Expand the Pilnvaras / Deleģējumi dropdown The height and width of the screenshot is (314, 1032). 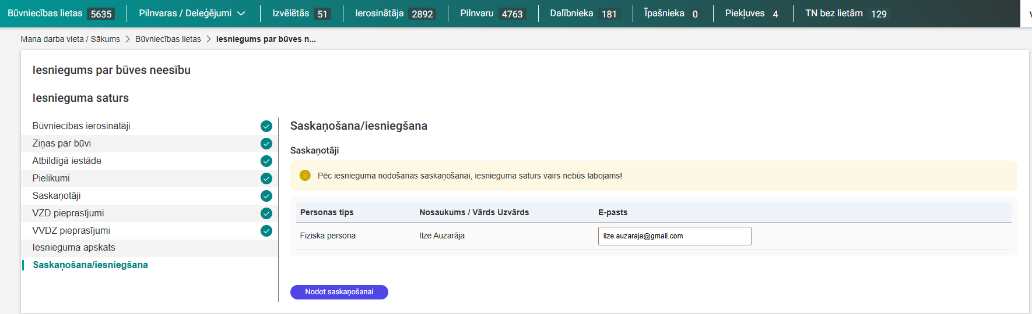192,13
